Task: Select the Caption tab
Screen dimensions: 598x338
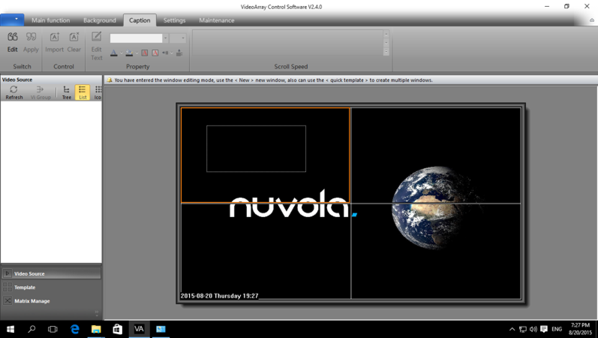Action: click(x=140, y=20)
